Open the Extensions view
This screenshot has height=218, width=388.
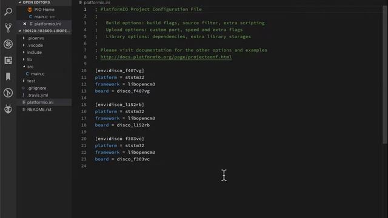tap(8, 61)
